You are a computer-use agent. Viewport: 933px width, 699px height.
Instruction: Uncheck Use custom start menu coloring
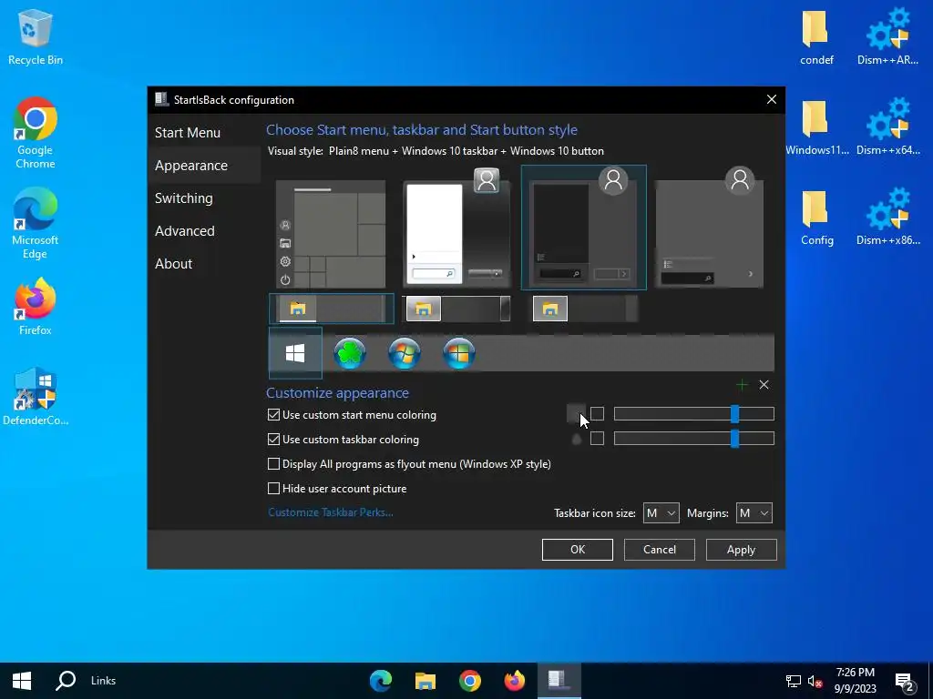(273, 415)
